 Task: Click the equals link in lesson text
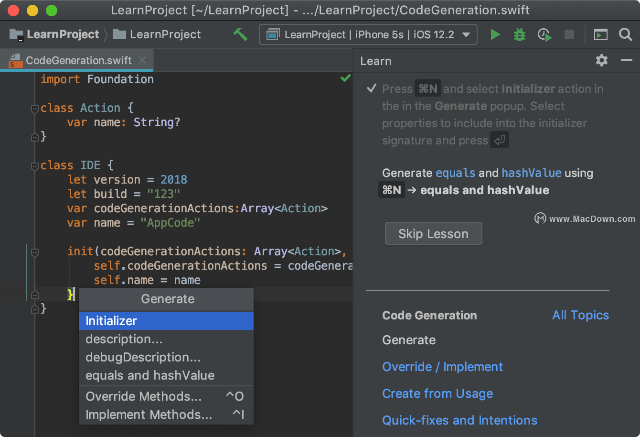coord(456,173)
